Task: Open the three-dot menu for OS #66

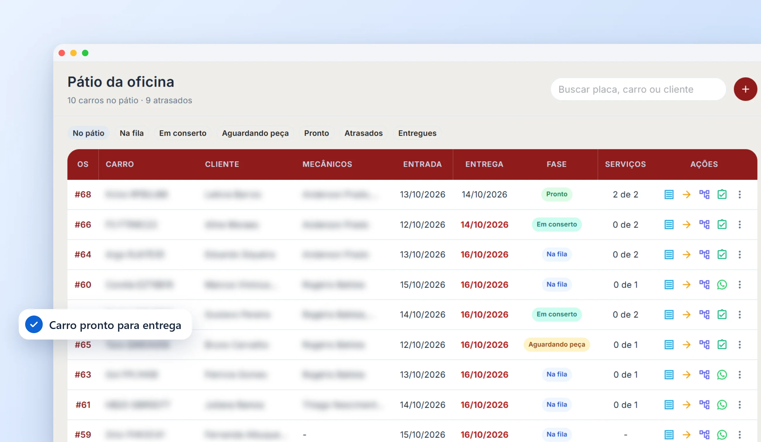Action: pyautogui.click(x=740, y=224)
